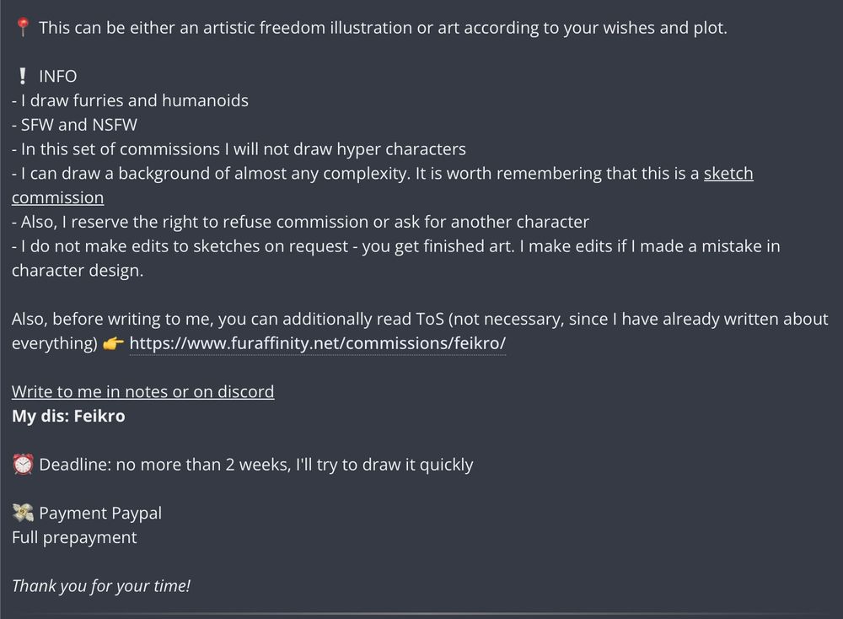Click the 'Payment Paypal' text
The image size is (843, 619).
pyautogui.click(x=100, y=513)
